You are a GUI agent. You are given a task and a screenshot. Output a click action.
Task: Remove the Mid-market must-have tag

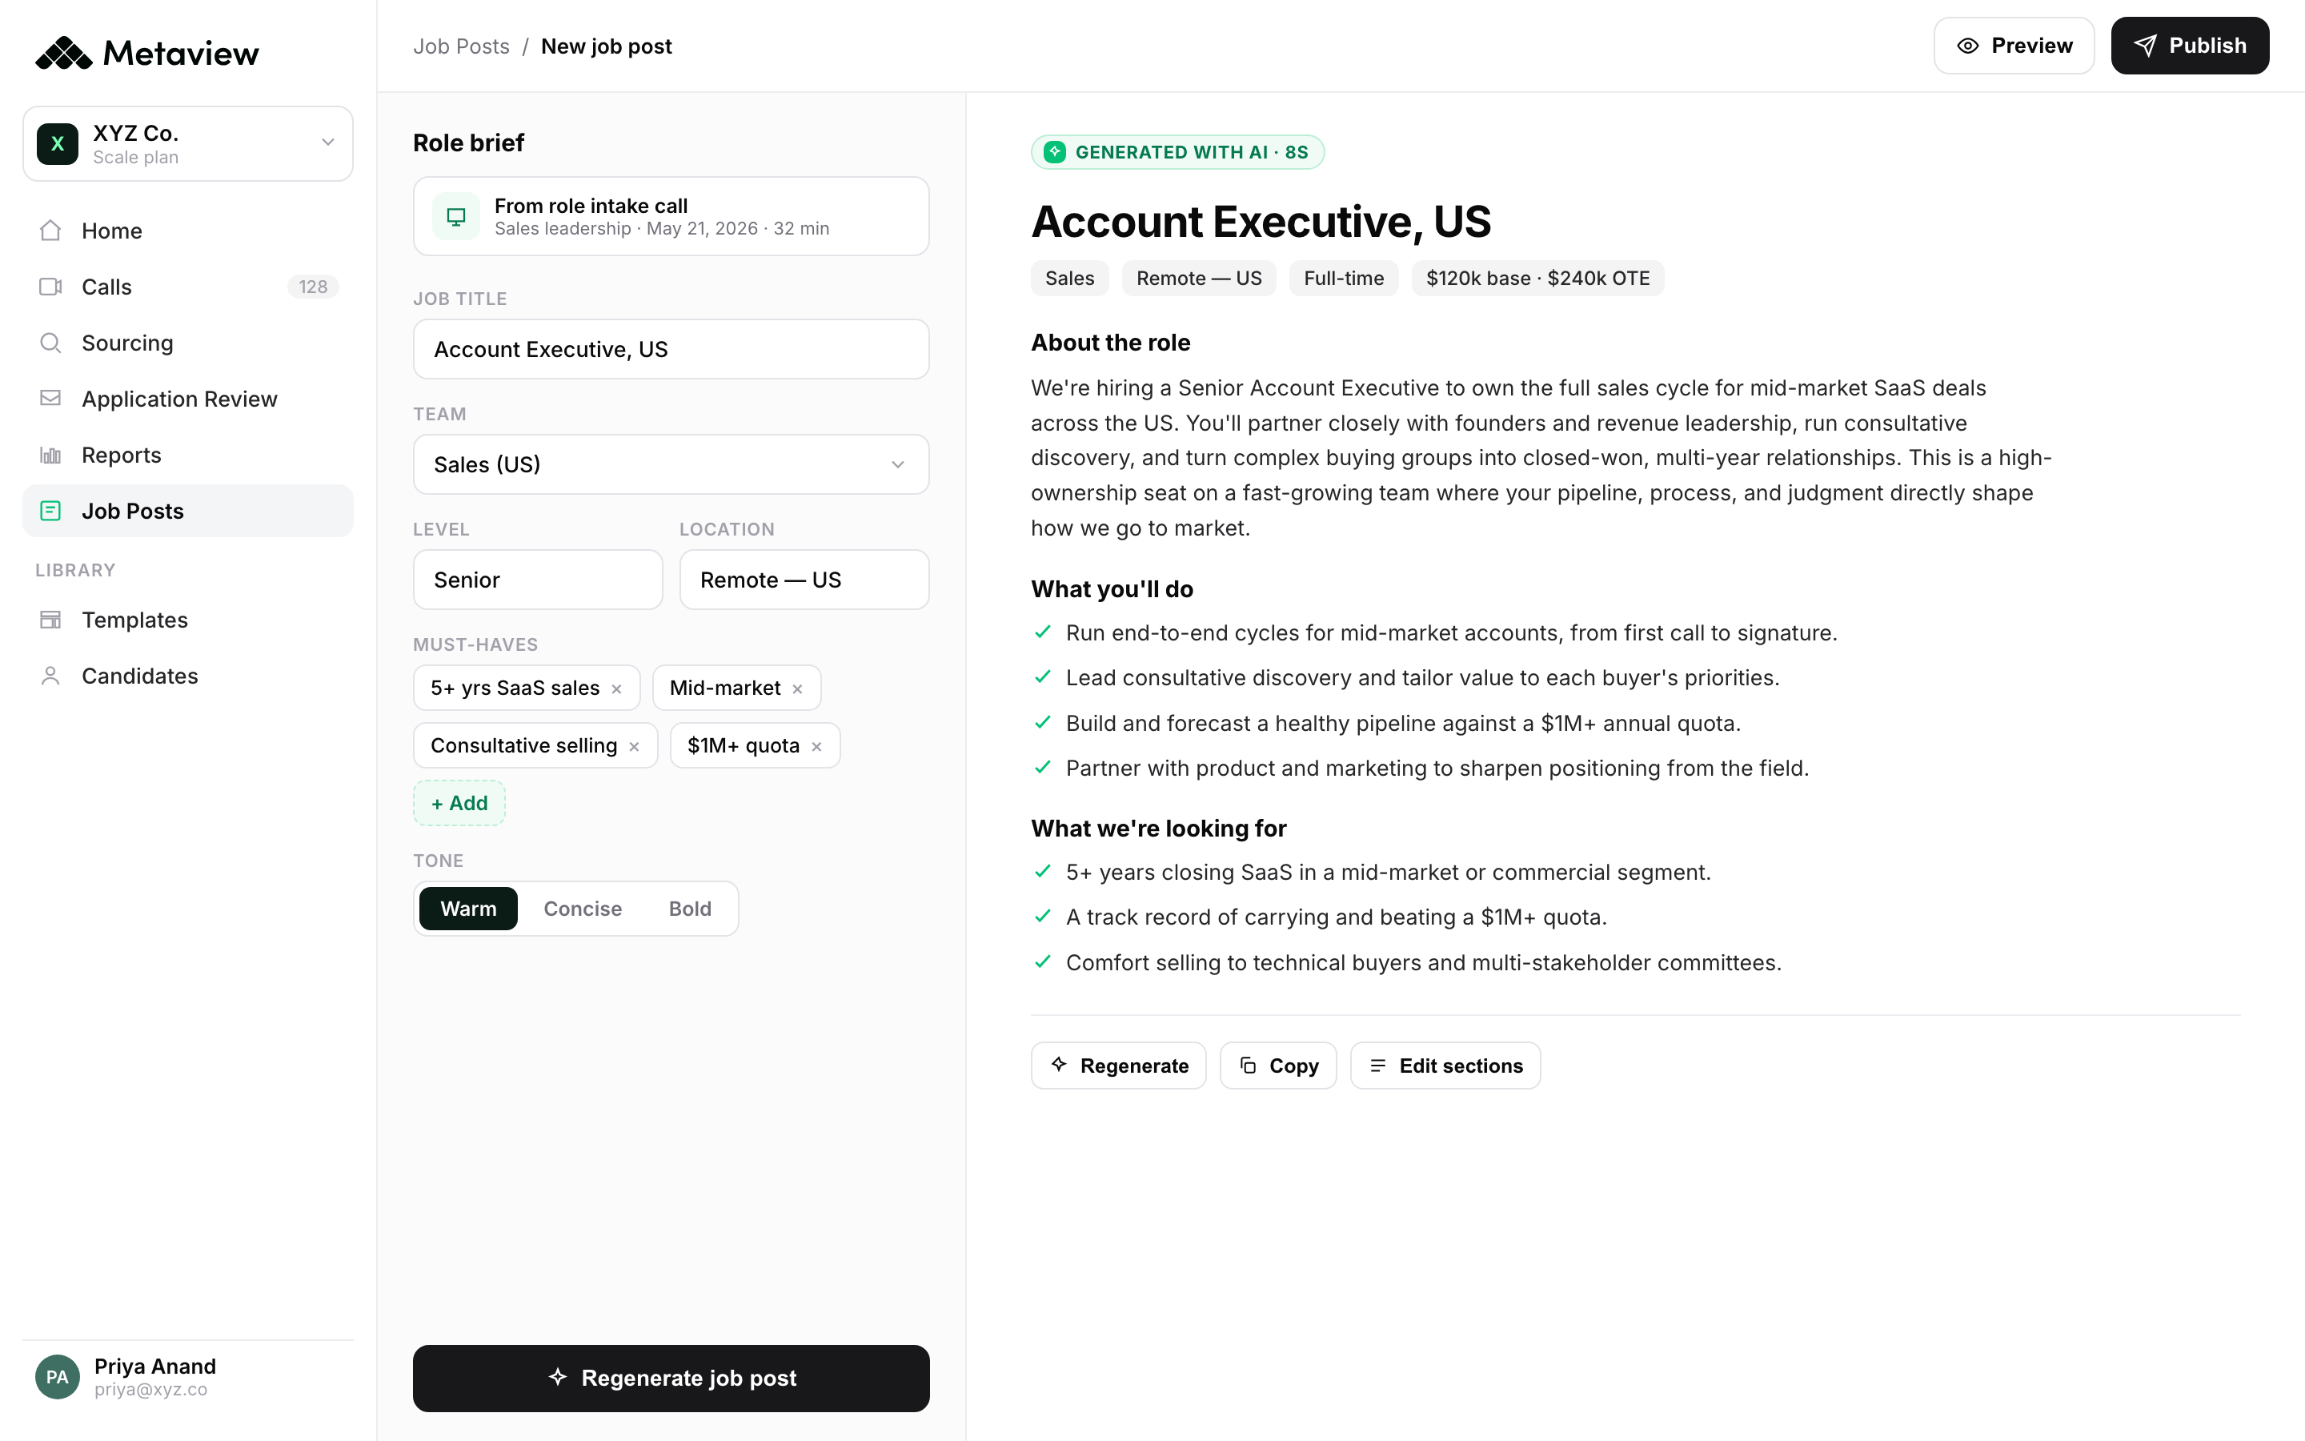[797, 689]
